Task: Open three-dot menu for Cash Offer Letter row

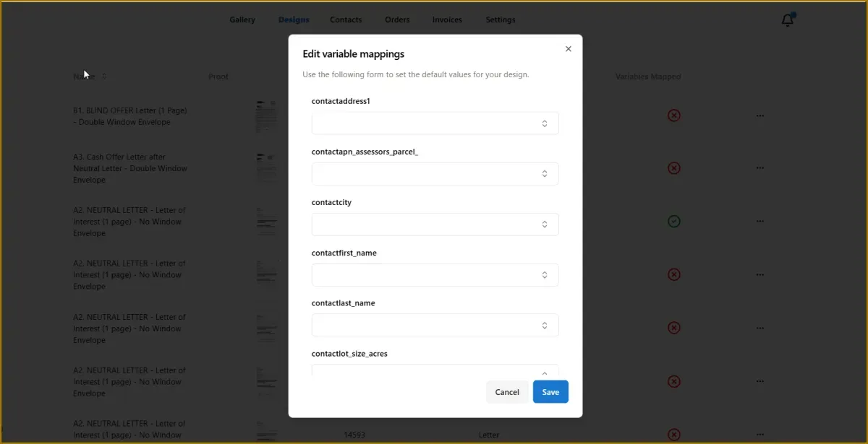Action: 759,168
